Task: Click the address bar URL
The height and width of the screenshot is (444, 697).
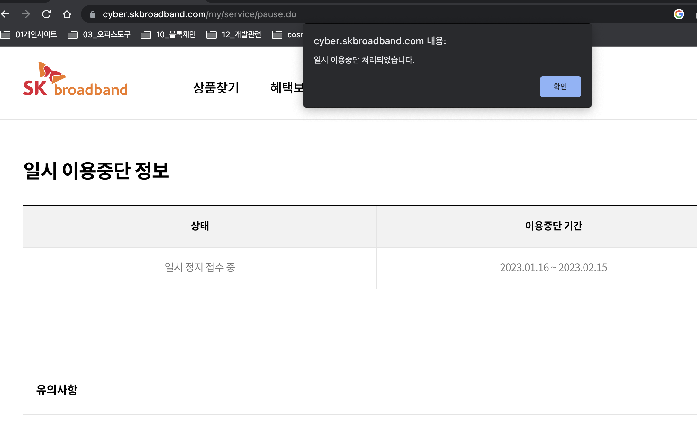Action: tap(199, 14)
